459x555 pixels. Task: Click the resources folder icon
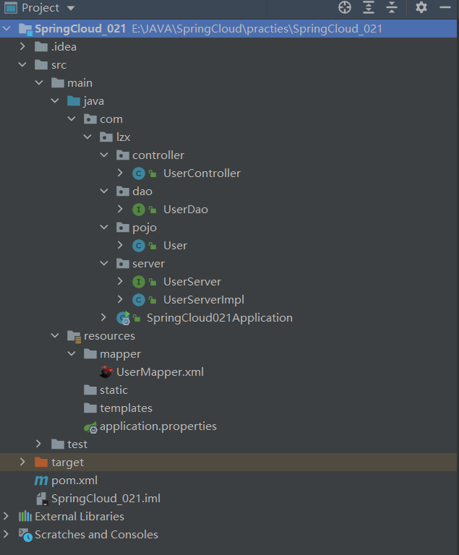pyautogui.click(x=74, y=336)
